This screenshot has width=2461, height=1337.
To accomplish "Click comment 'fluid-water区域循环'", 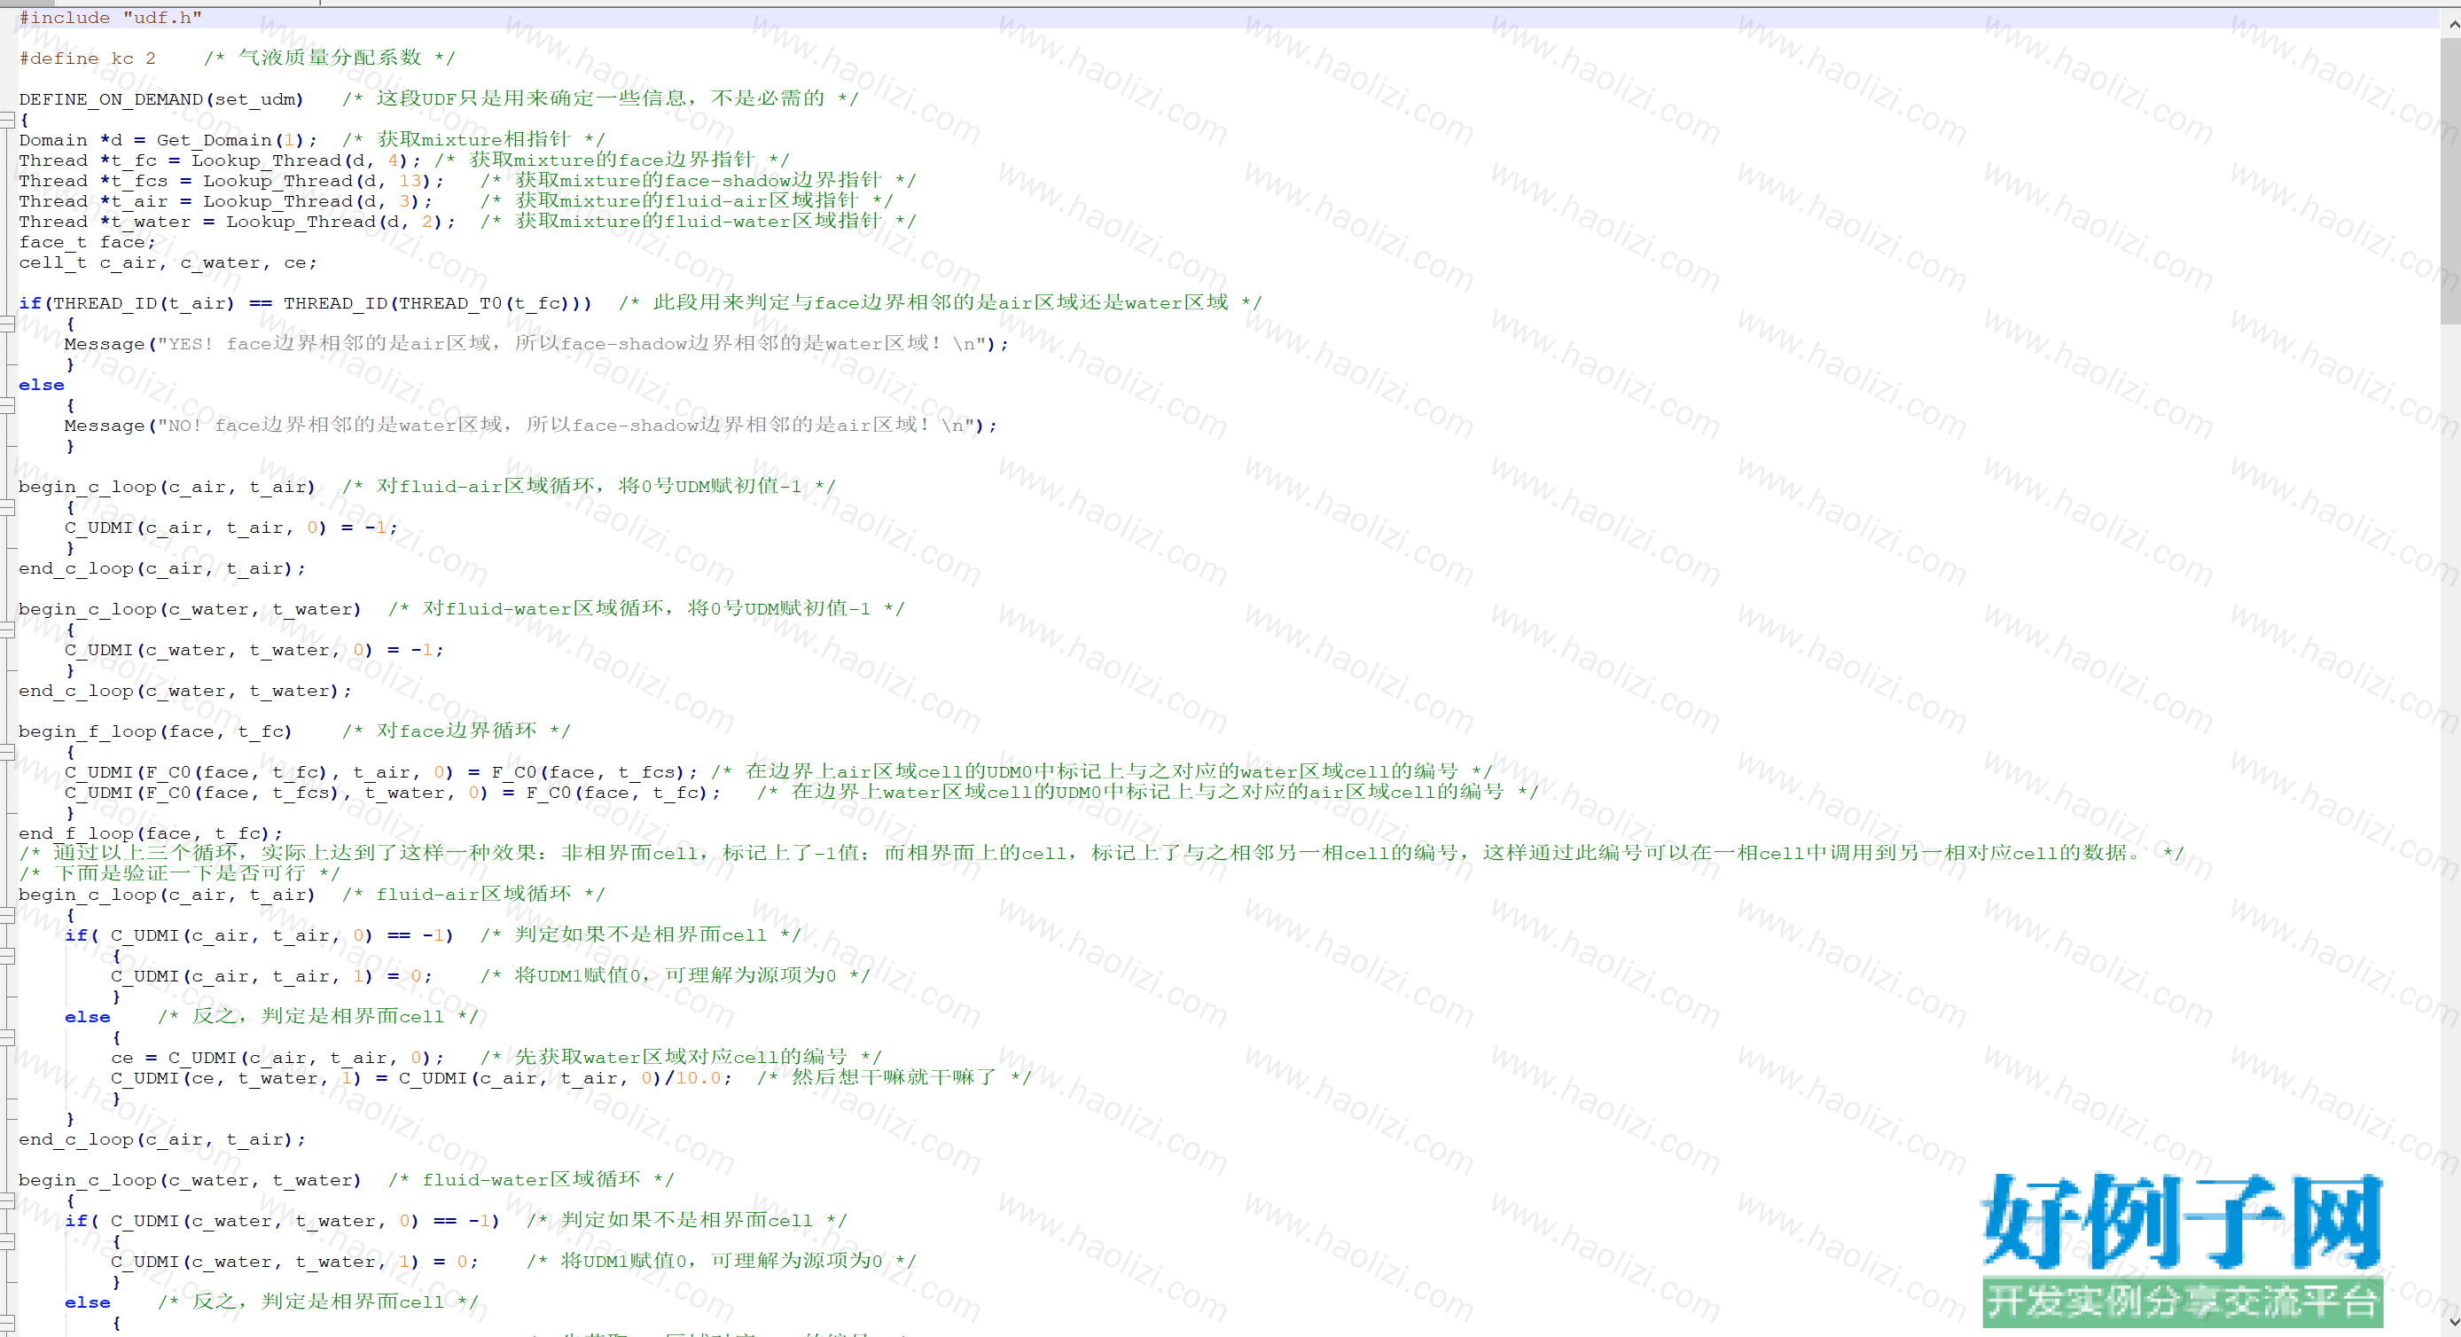I will 531,1179.
